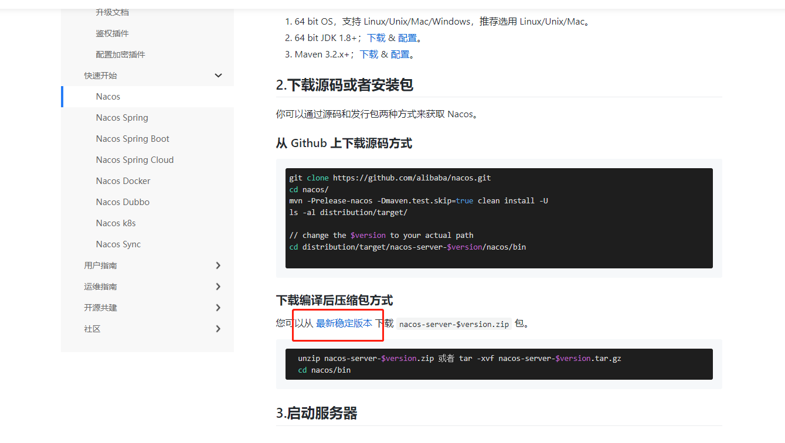The width and height of the screenshot is (785, 443).
Task: Click the code line 'cd nacos/'
Action: coord(309,189)
